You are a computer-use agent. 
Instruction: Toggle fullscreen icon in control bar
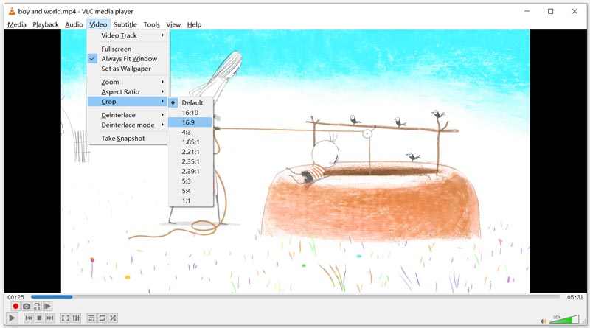tap(66, 318)
